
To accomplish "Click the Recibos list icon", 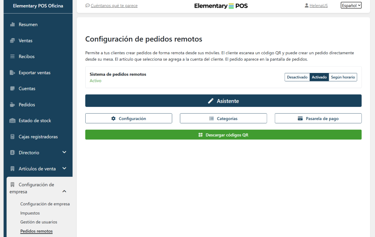I will click(12, 56).
